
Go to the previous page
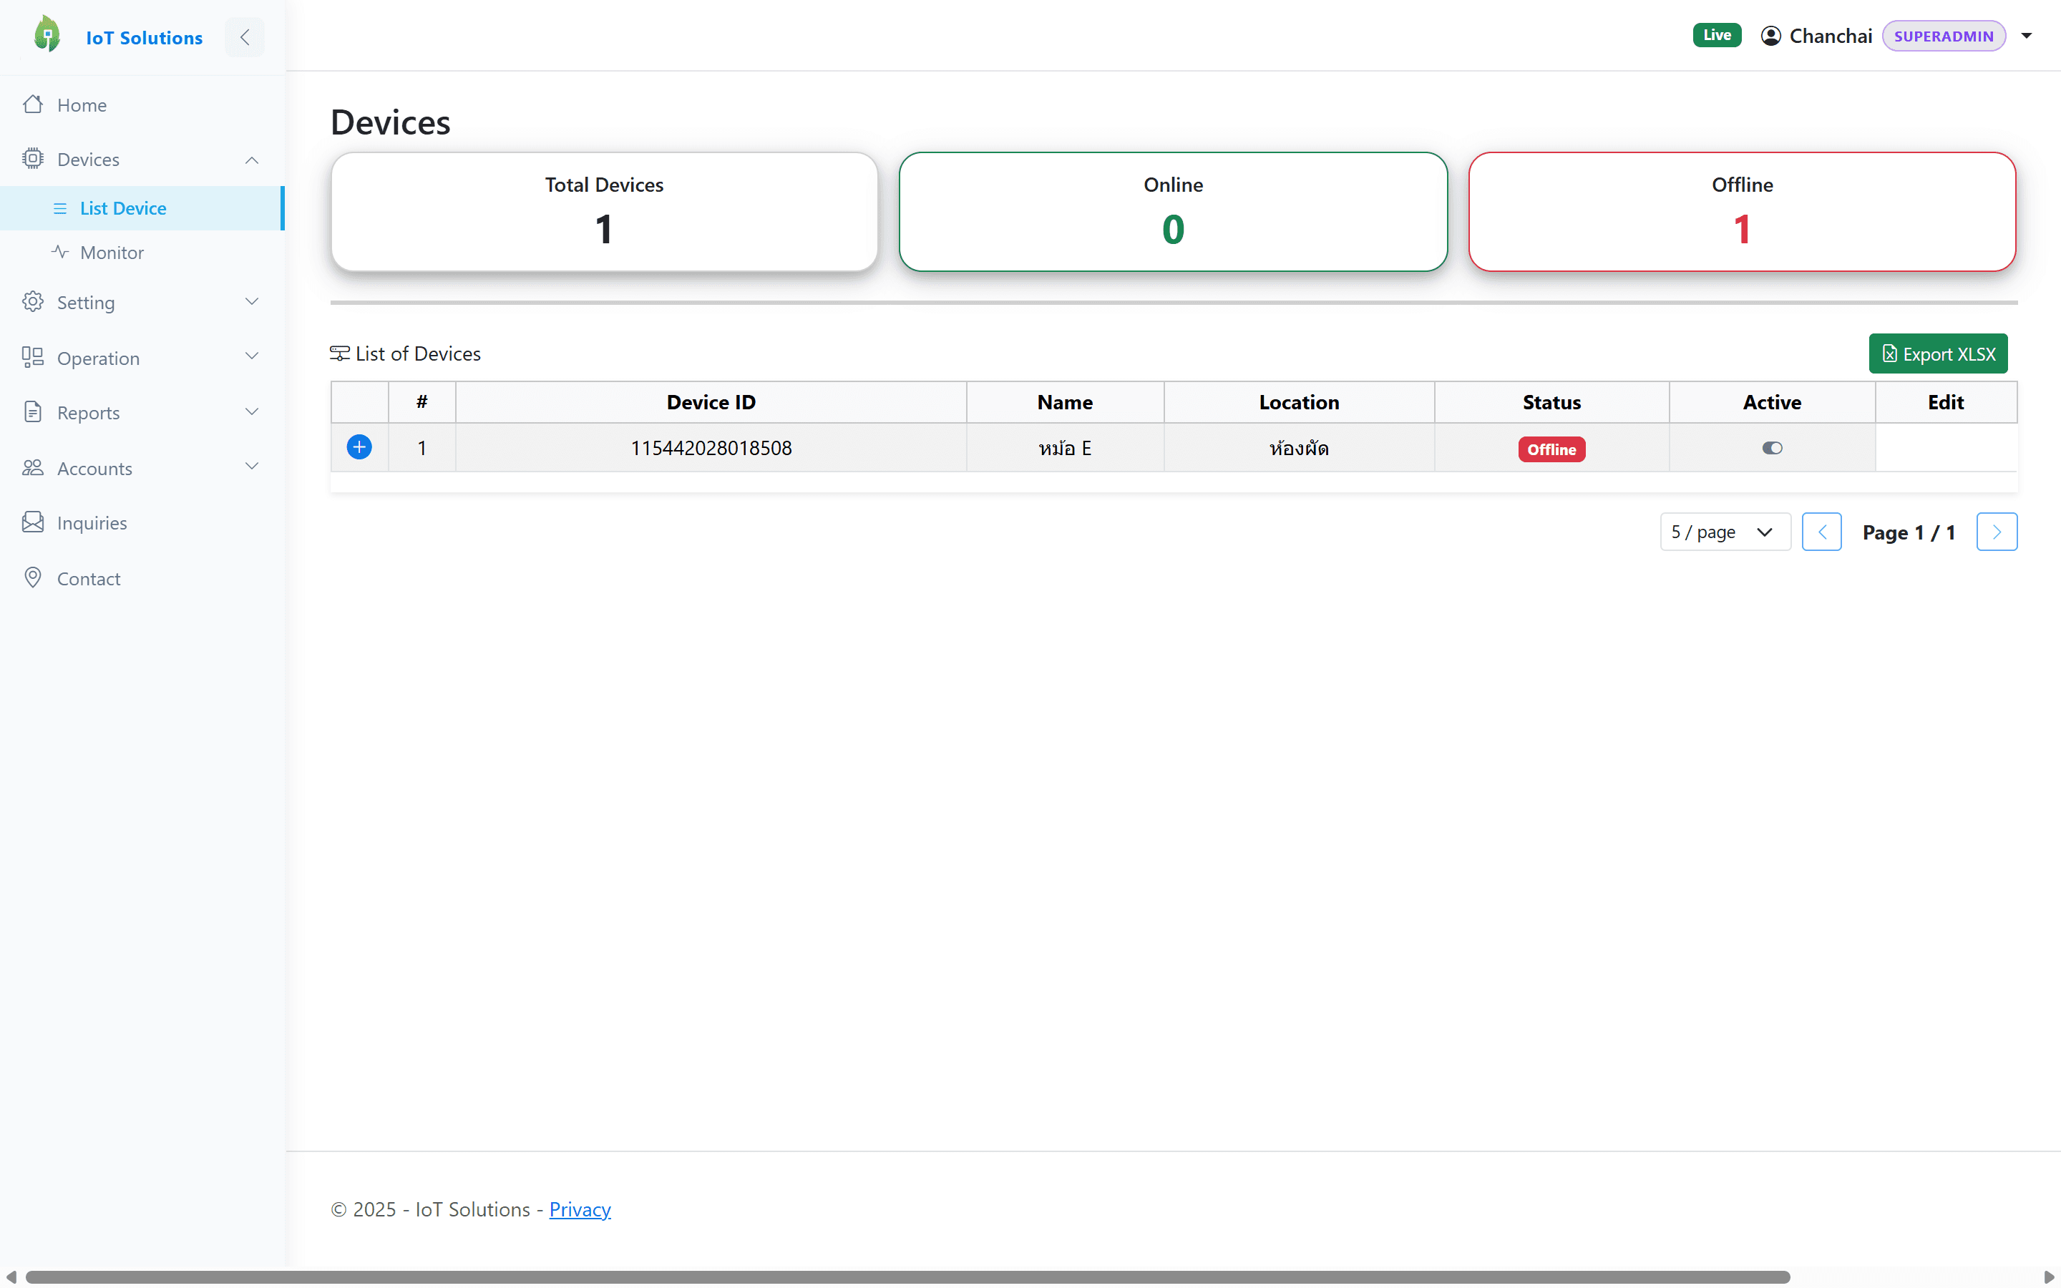pyautogui.click(x=1822, y=532)
